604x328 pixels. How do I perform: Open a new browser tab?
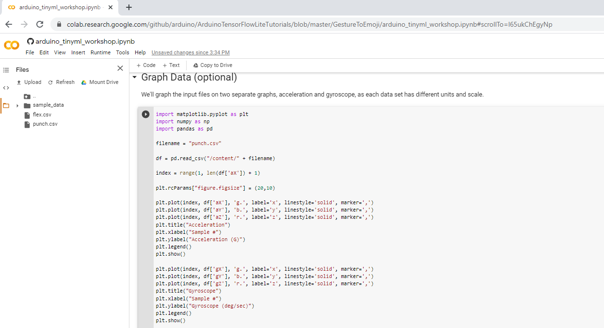(129, 7)
